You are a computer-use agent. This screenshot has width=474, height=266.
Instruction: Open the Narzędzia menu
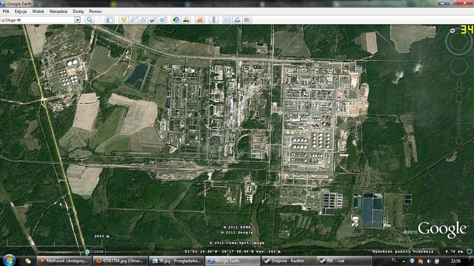pos(58,11)
